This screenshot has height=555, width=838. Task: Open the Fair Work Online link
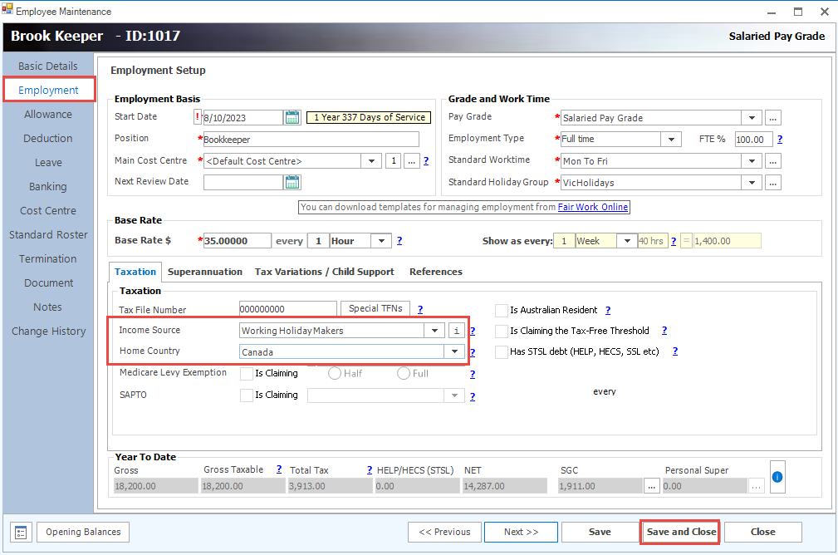point(593,207)
